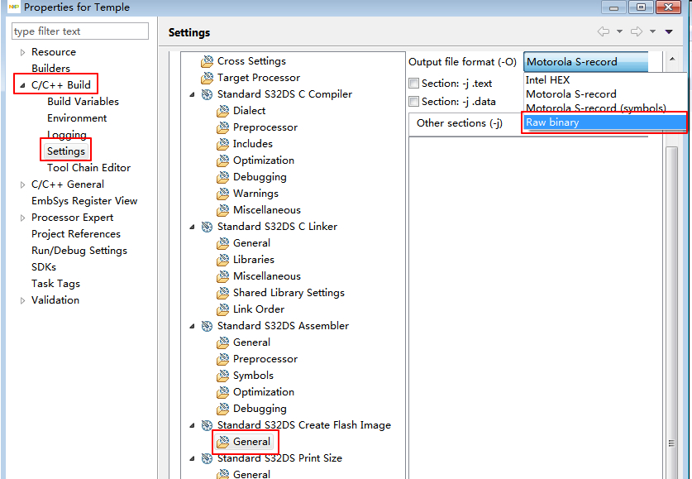Select the SDKs property page
The image size is (692, 479).
pos(44,267)
